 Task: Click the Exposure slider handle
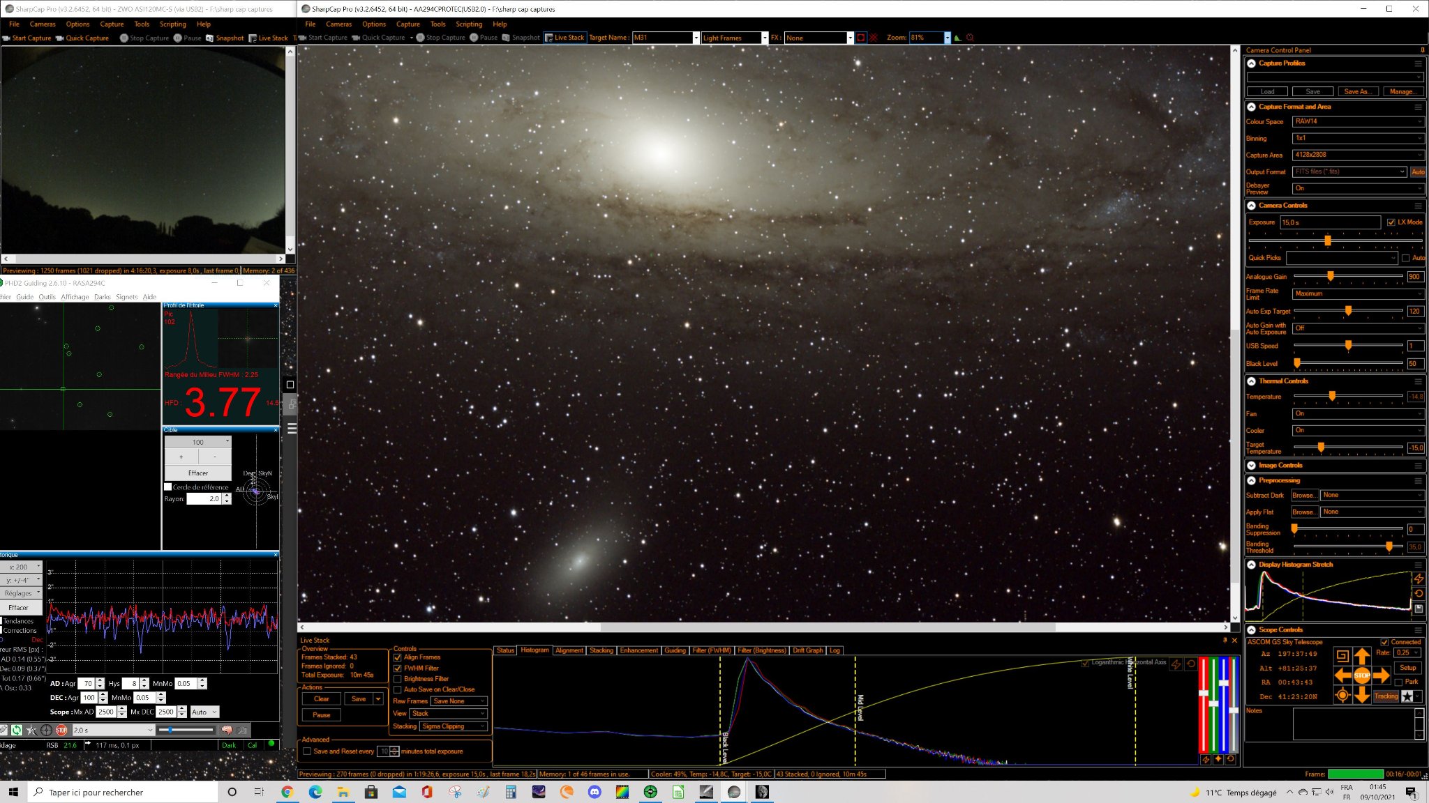pyautogui.click(x=1327, y=240)
